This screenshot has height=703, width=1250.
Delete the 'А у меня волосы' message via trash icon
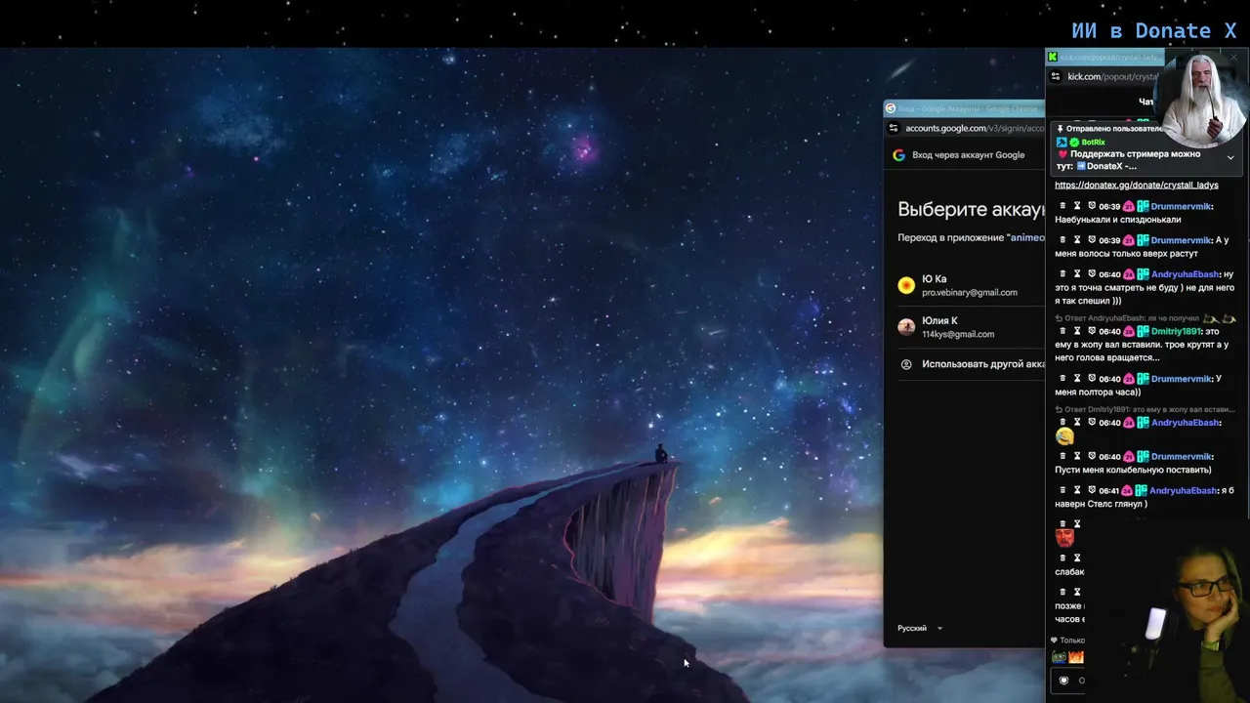[x=1062, y=240]
